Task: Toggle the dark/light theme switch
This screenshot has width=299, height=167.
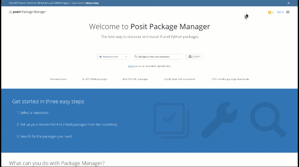Action: click(271, 12)
